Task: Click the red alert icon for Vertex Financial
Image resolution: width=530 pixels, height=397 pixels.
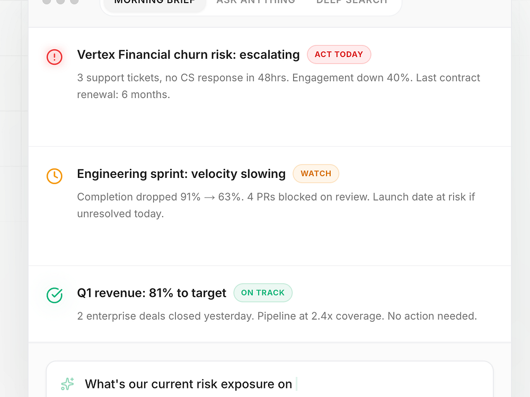Action: tap(55, 57)
